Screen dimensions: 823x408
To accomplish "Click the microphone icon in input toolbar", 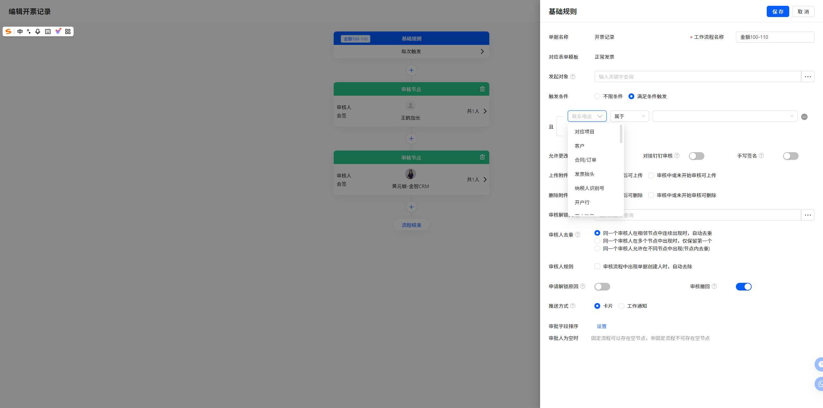I will pos(38,31).
